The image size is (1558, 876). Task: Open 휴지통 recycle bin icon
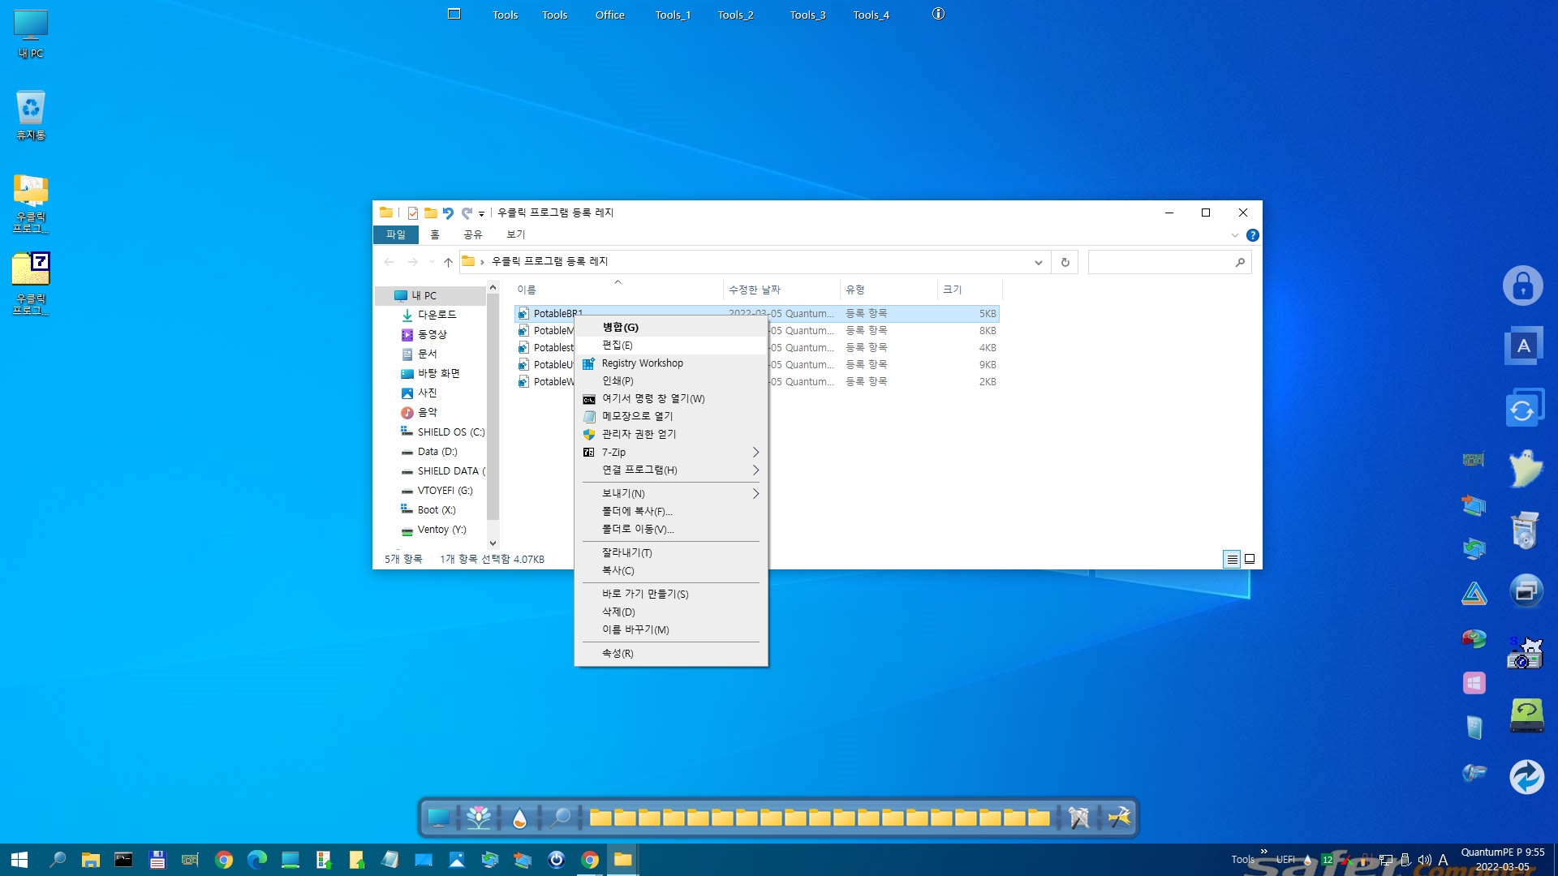tap(31, 115)
